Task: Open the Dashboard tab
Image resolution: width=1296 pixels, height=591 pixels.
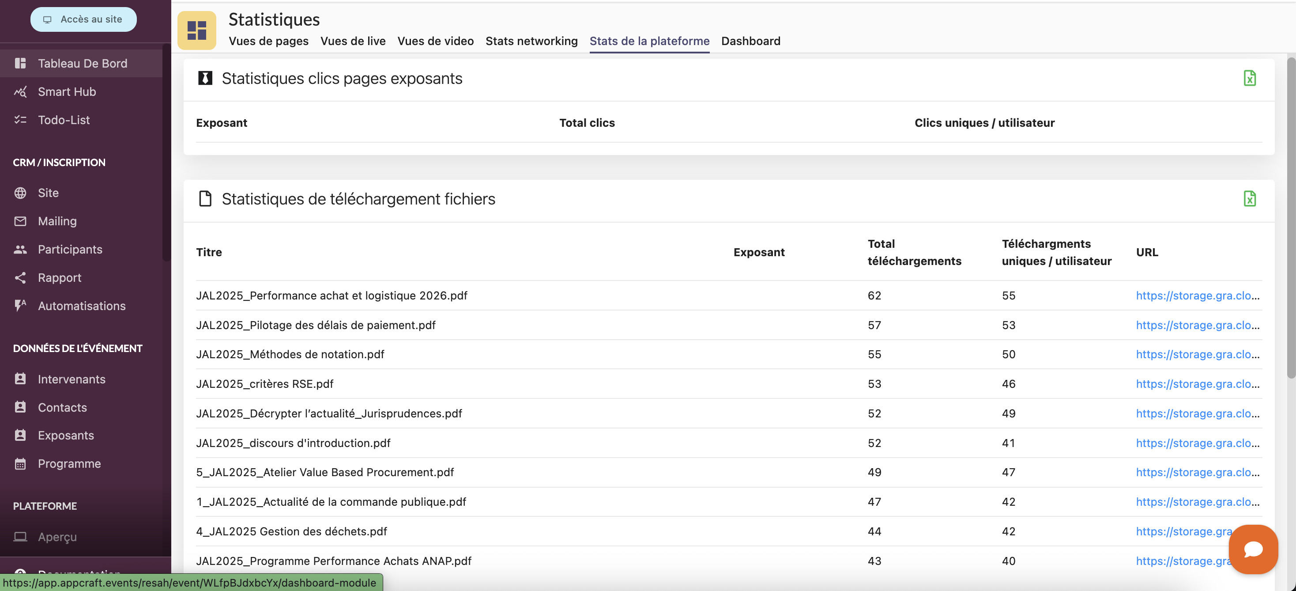Action: [x=750, y=41]
